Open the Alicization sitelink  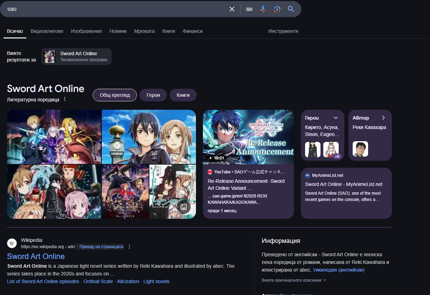[128, 281]
